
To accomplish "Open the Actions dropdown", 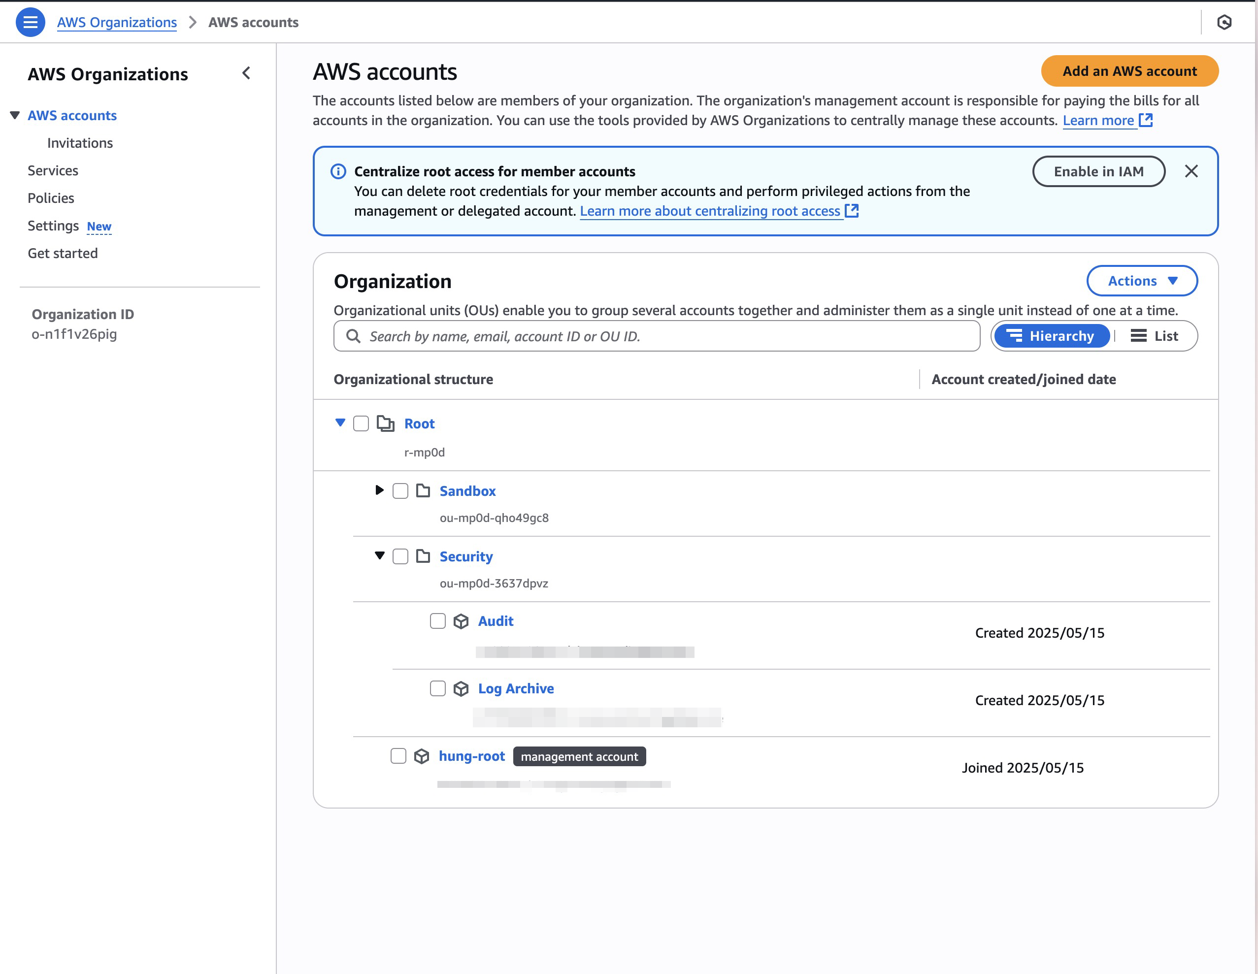I will coord(1142,281).
